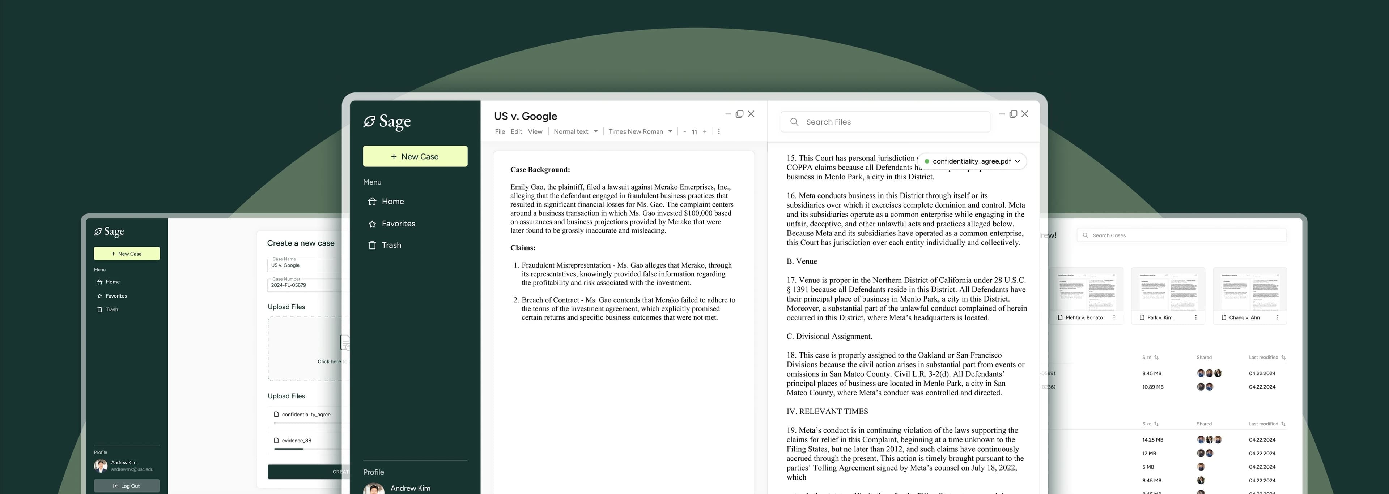This screenshot has height=494, width=1389.
Task: Click New Case button in the center window
Action: pos(415,156)
